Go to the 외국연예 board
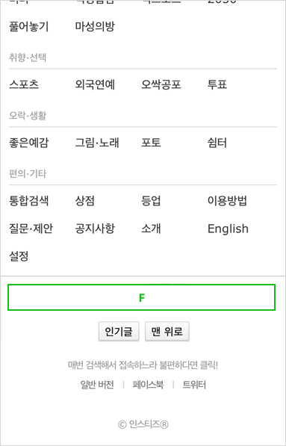286x446 pixels. click(x=95, y=84)
